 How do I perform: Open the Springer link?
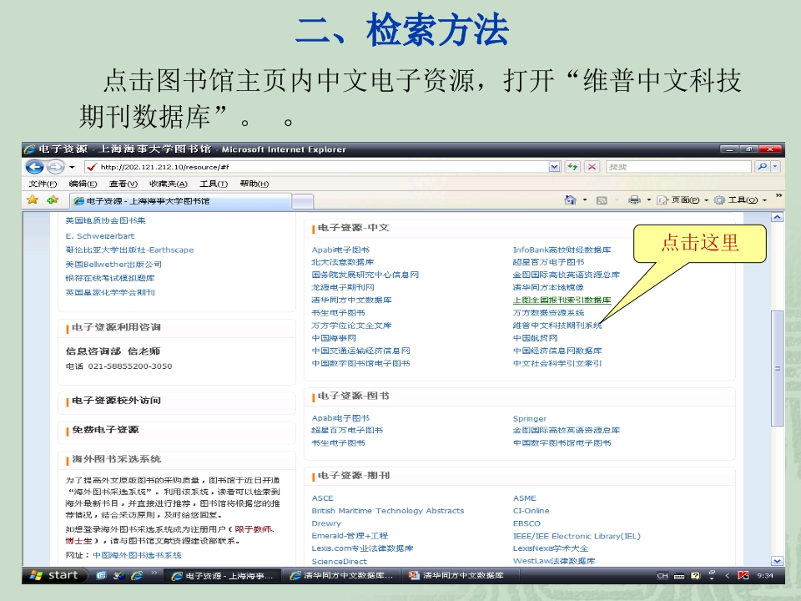click(529, 418)
